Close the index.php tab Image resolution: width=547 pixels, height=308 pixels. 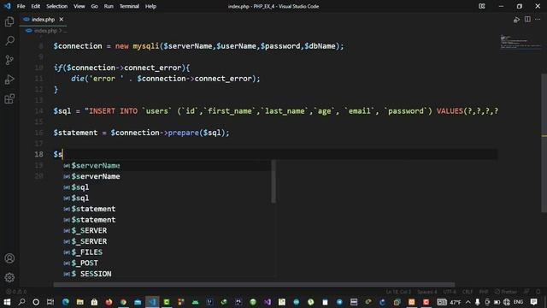click(62, 19)
